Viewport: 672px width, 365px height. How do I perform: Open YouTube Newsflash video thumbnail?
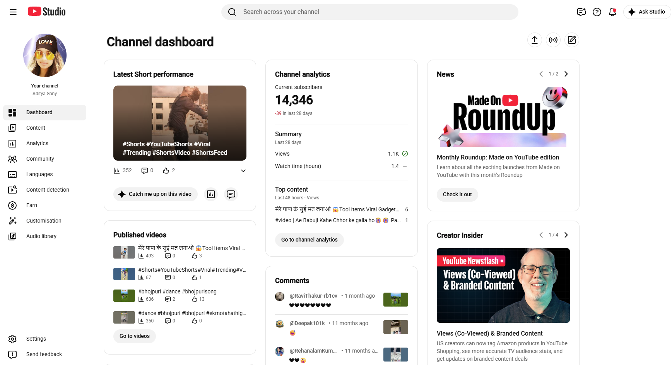(503, 286)
